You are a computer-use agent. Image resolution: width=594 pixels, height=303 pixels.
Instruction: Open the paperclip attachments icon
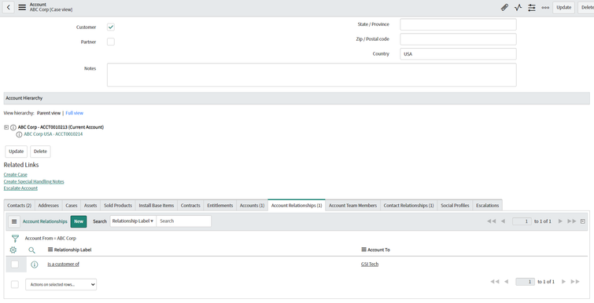pyautogui.click(x=504, y=8)
